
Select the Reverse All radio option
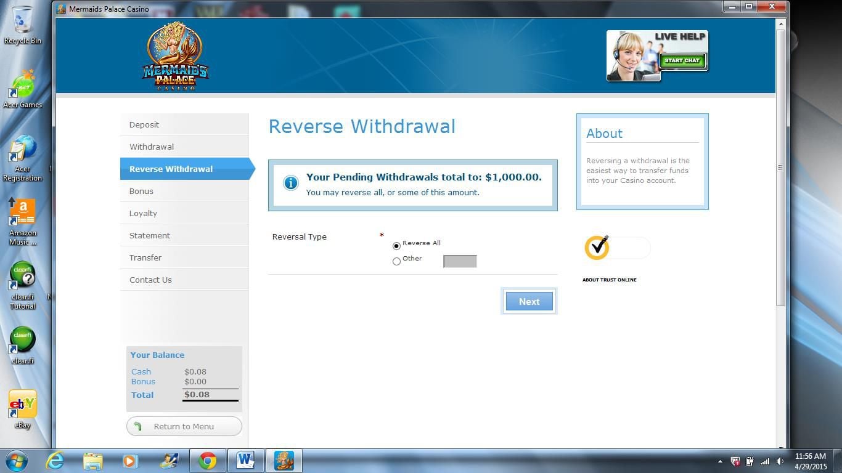tap(396, 246)
